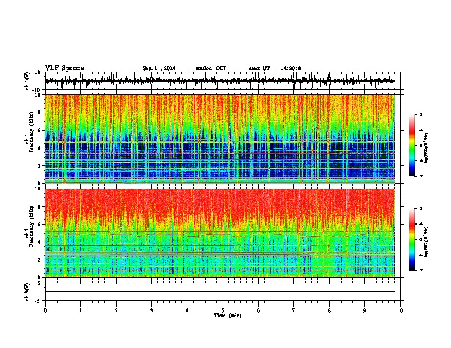
Task: Click the "ch.1(V)" waveform axis label
Action: (27, 81)
